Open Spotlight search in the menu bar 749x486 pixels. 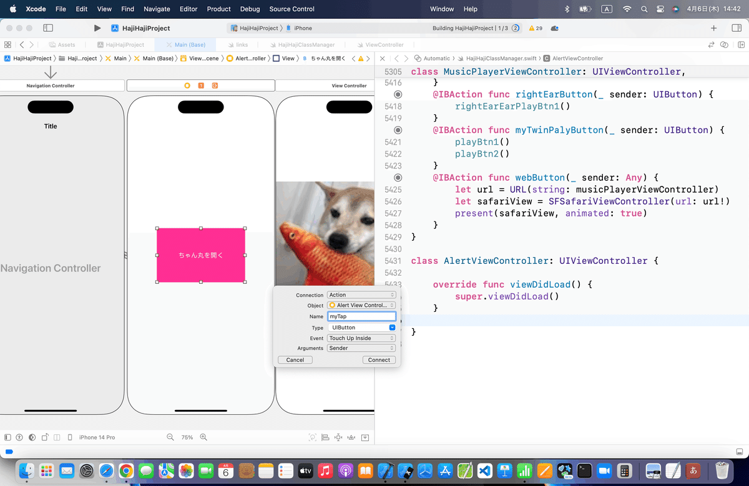click(x=644, y=9)
